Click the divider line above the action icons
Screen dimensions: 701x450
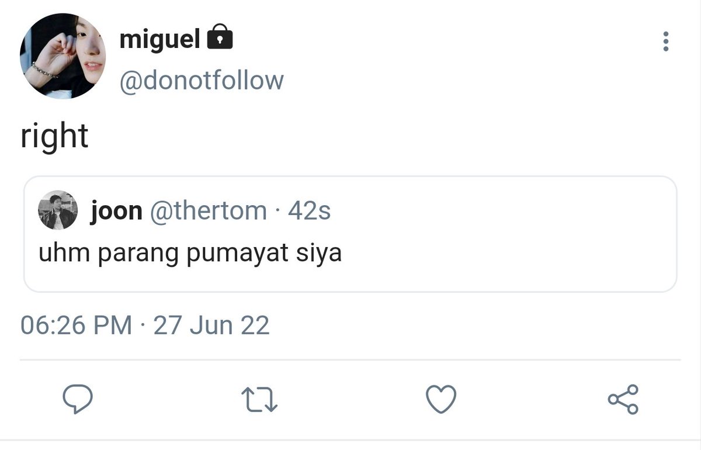pyautogui.click(x=350, y=359)
